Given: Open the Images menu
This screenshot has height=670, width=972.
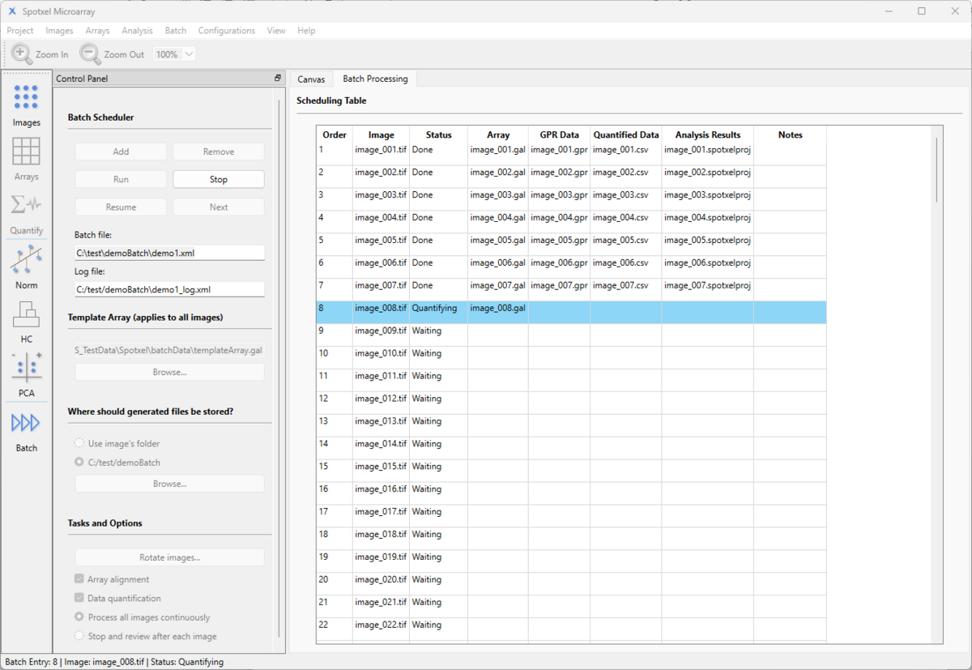Looking at the screenshot, I should pyautogui.click(x=60, y=31).
